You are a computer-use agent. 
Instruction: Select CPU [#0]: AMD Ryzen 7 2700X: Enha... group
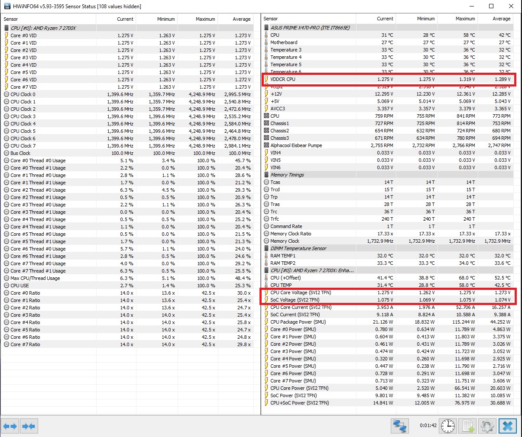coord(388,270)
